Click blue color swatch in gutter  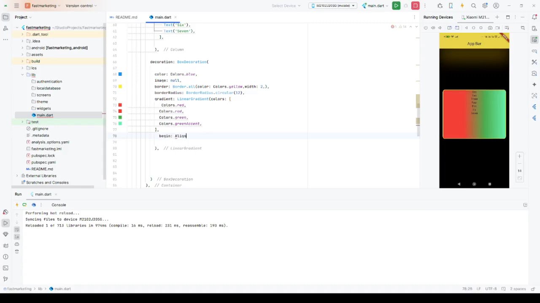pyautogui.click(x=120, y=74)
